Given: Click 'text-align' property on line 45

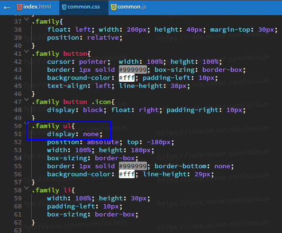Looking at the screenshot, I should coord(67,86).
